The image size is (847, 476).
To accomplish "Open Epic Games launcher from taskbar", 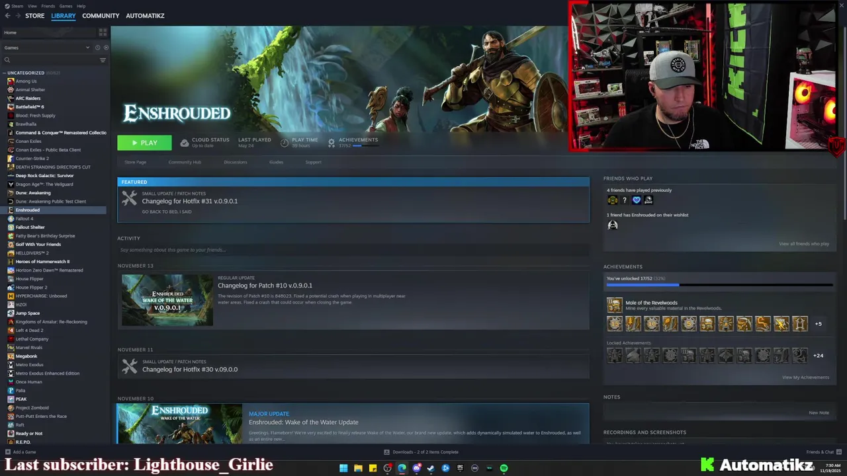I will coord(460,468).
